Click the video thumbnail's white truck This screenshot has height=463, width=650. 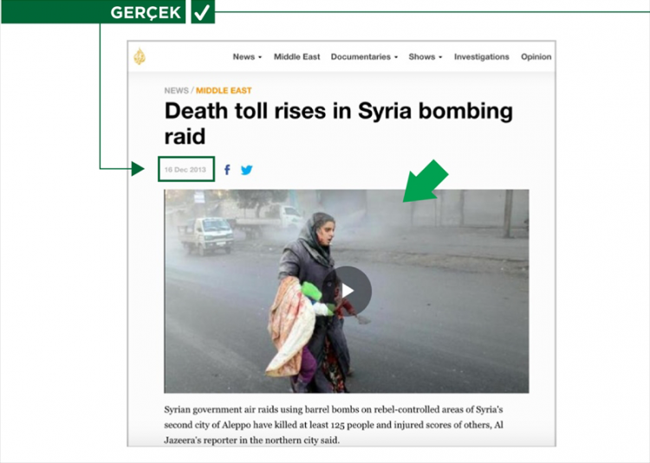click(x=206, y=235)
